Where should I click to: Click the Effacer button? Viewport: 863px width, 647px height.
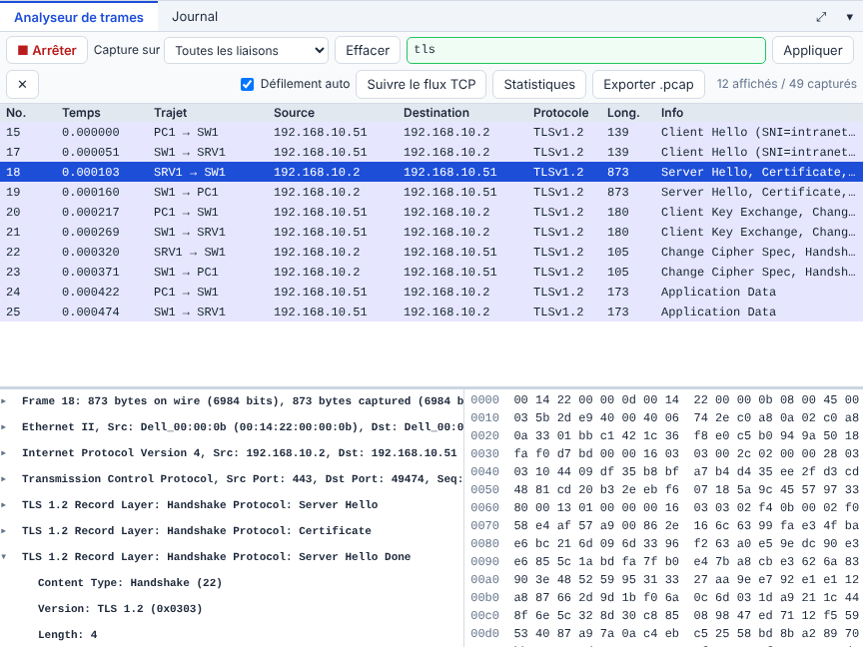click(368, 51)
